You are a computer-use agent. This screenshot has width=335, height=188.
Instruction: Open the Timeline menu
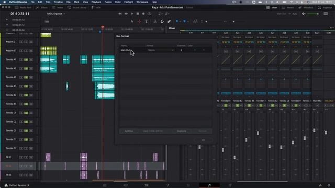click(x=58, y=2)
